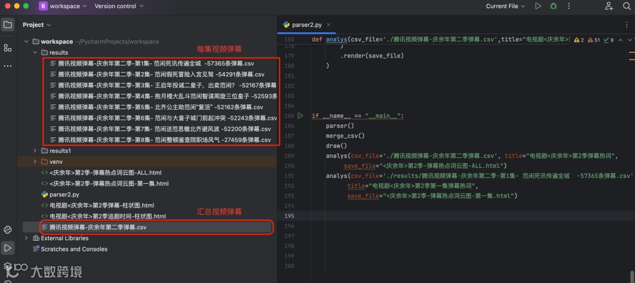Click .render(save_file) on line 179
Viewport: 635px width, 283px height.
click(x=372, y=56)
